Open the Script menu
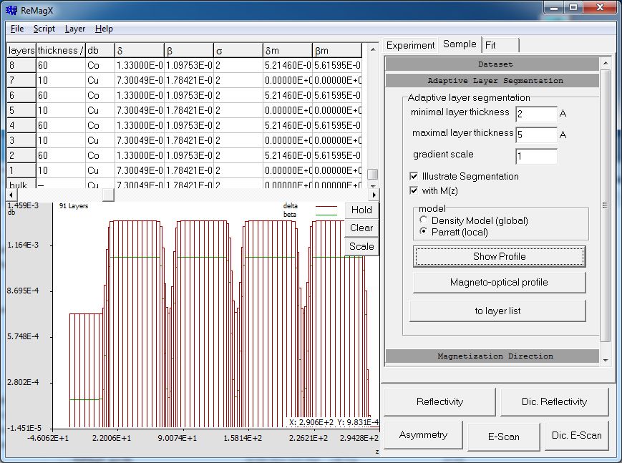This screenshot has height=463, width=622. (x=44, y=29)
